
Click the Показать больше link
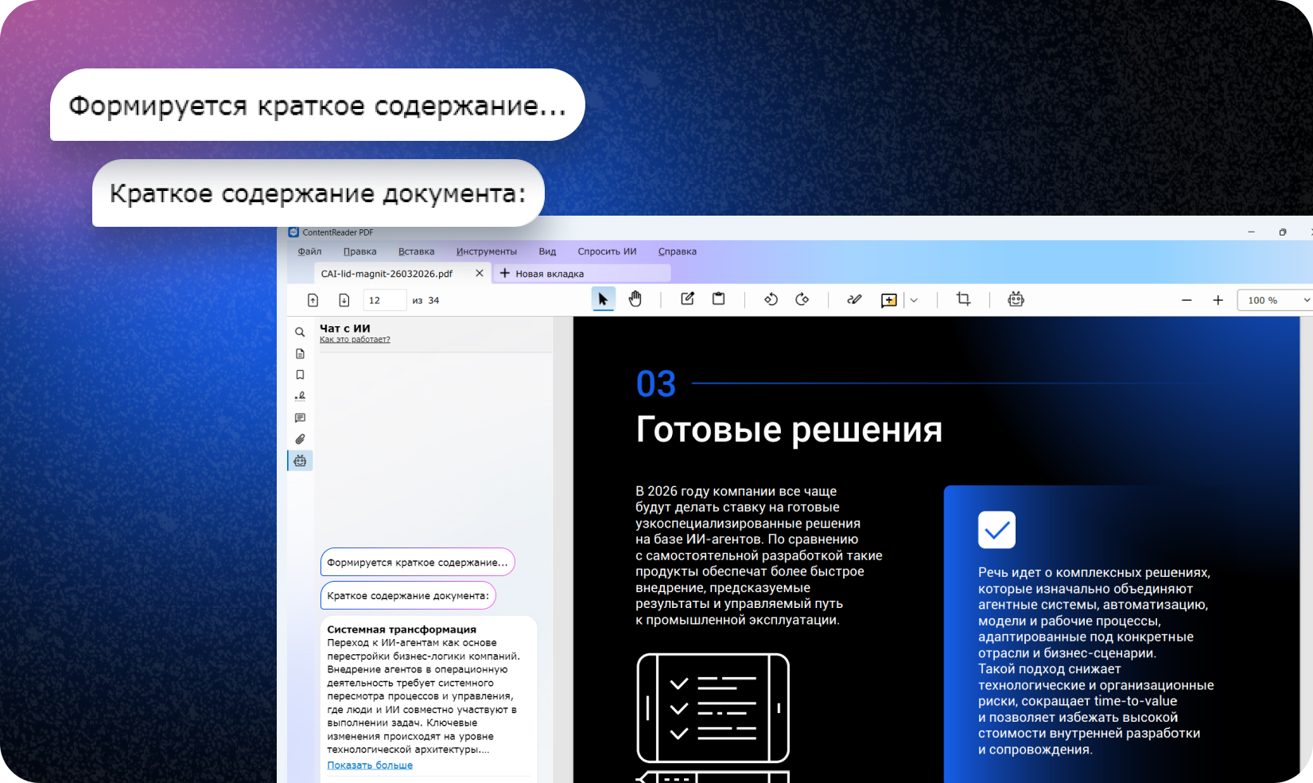(x=370, y=764)
